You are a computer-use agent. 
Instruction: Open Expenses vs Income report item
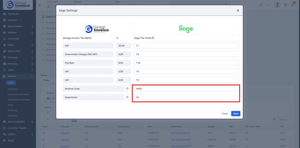tap(18, 94)
